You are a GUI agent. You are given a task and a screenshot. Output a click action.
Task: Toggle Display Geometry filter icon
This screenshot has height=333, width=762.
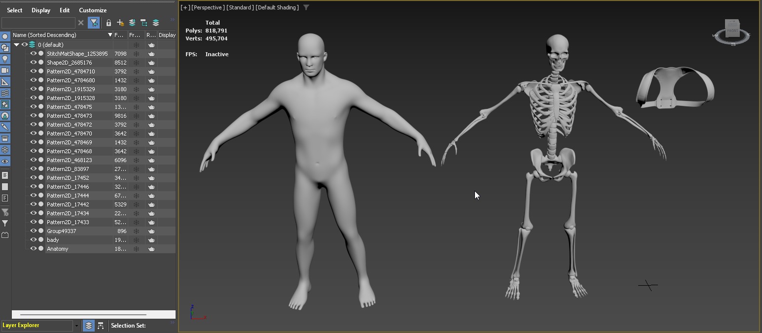[5, 36]
